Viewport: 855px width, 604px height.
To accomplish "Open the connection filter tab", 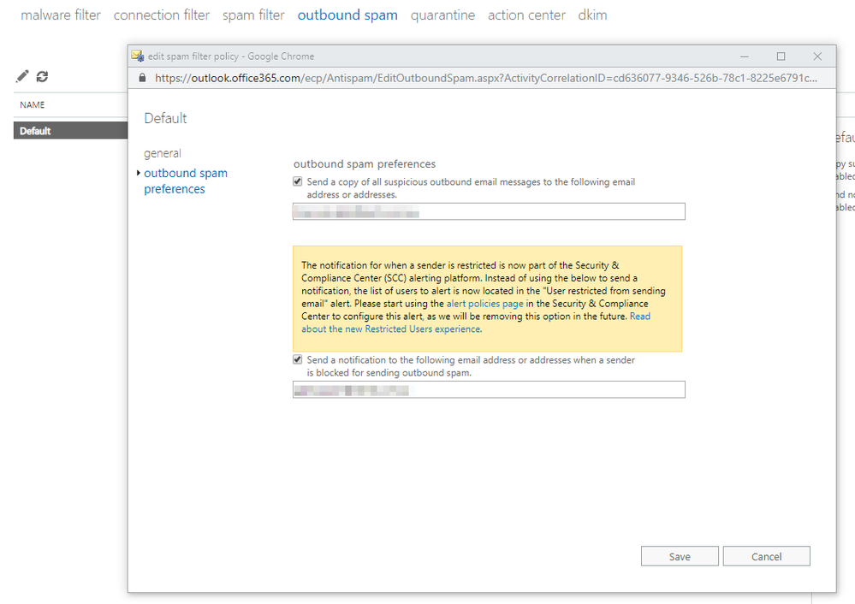I will pyautogui.click(x=162, y=15).
